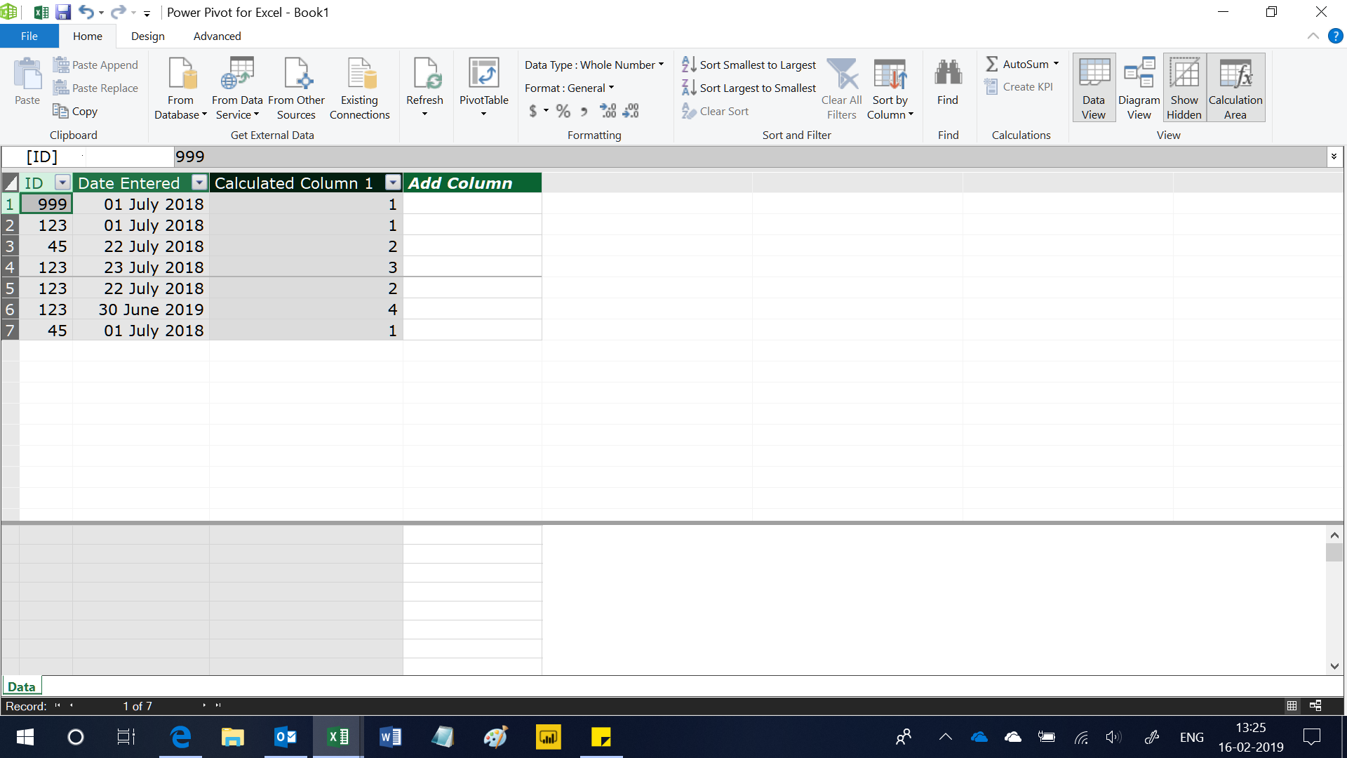Viewport: 1347px width, 758px height.
Task: Click Clear All Filters icon
Action: tap(841, 88)
